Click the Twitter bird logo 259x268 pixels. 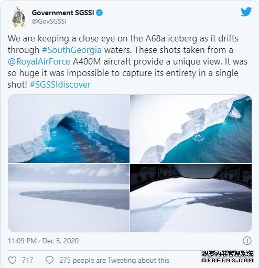pos(246,12)
